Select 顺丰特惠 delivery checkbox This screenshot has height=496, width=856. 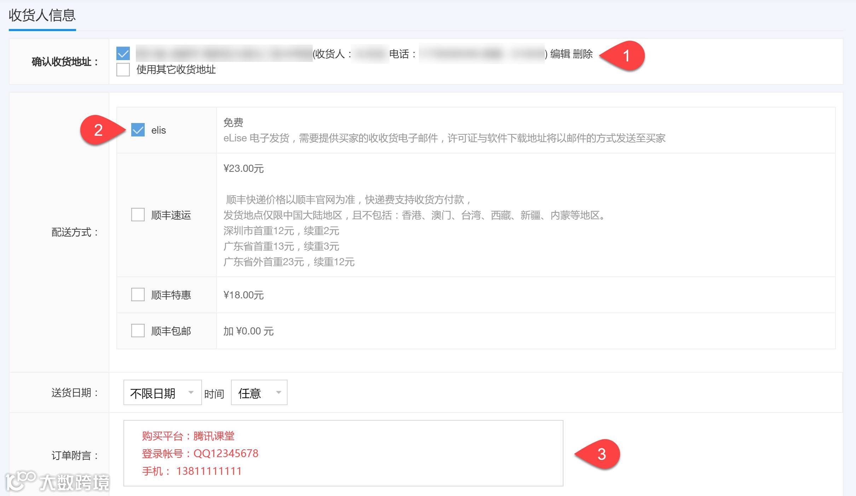tap(138, 294)
